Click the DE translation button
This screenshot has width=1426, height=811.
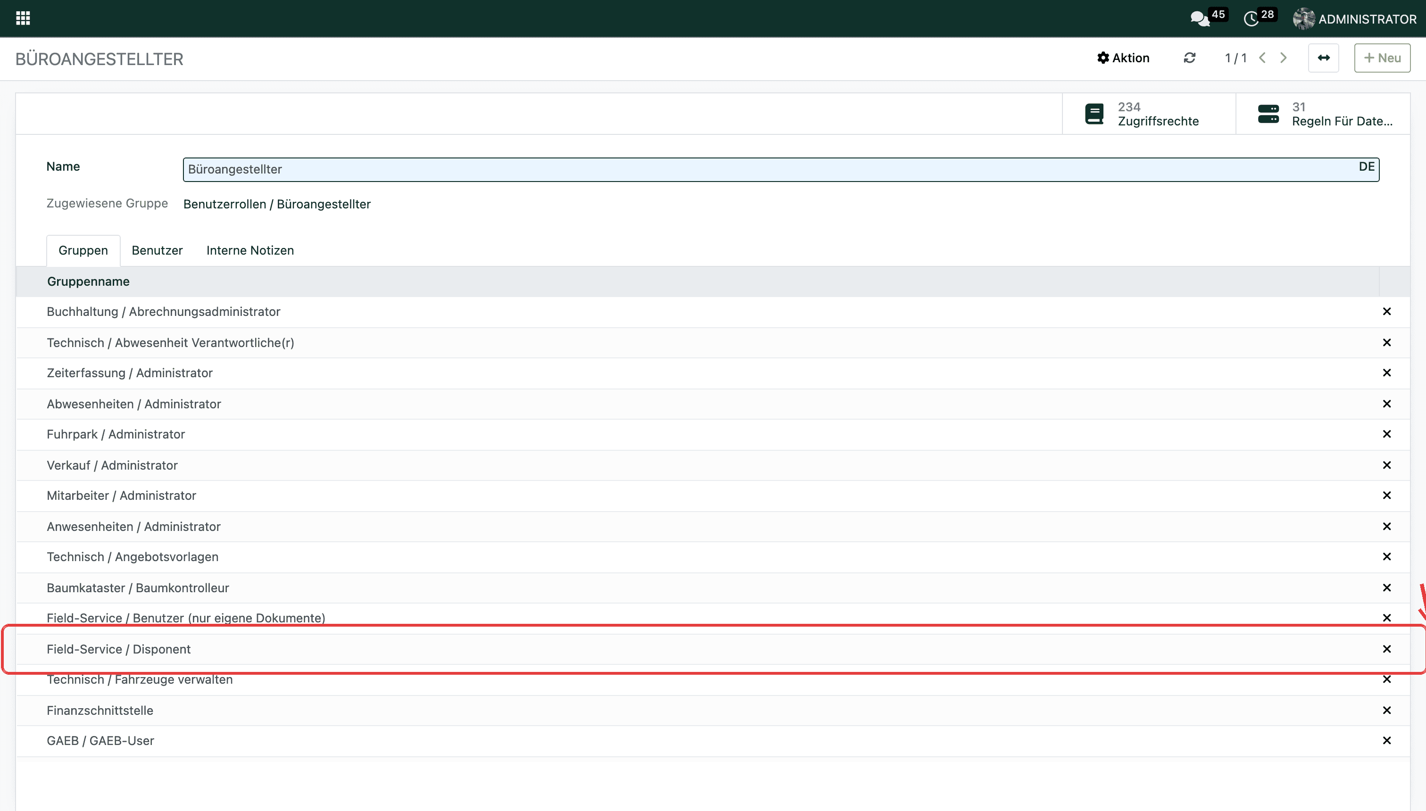(1367, 166)
